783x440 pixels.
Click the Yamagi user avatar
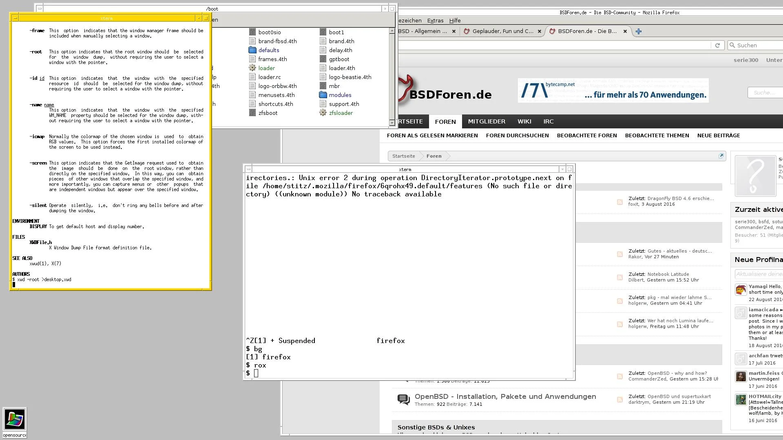coord(741,290)
